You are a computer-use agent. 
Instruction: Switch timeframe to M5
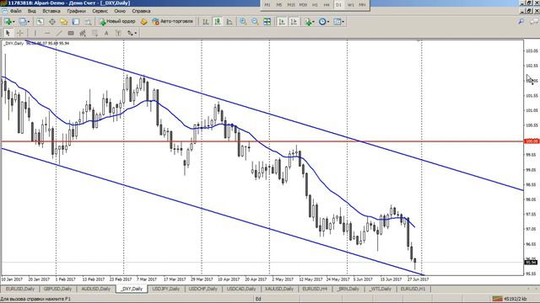click(279, 5)
